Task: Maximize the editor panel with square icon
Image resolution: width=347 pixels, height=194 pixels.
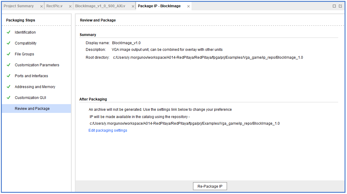Action: [x=334, y=6]
